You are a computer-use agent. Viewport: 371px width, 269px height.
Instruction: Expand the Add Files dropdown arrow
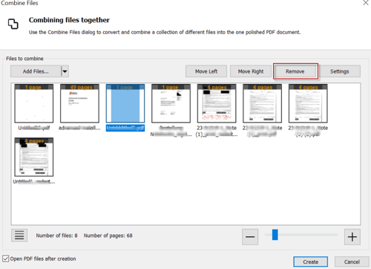tap(65, 71)
